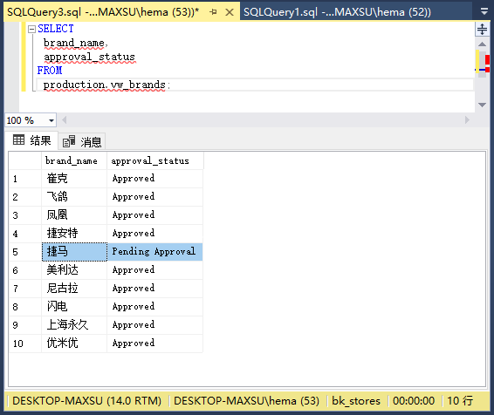494x415 pixels.
Task: Click the results grid select-all corner
Action: (25, 160)
